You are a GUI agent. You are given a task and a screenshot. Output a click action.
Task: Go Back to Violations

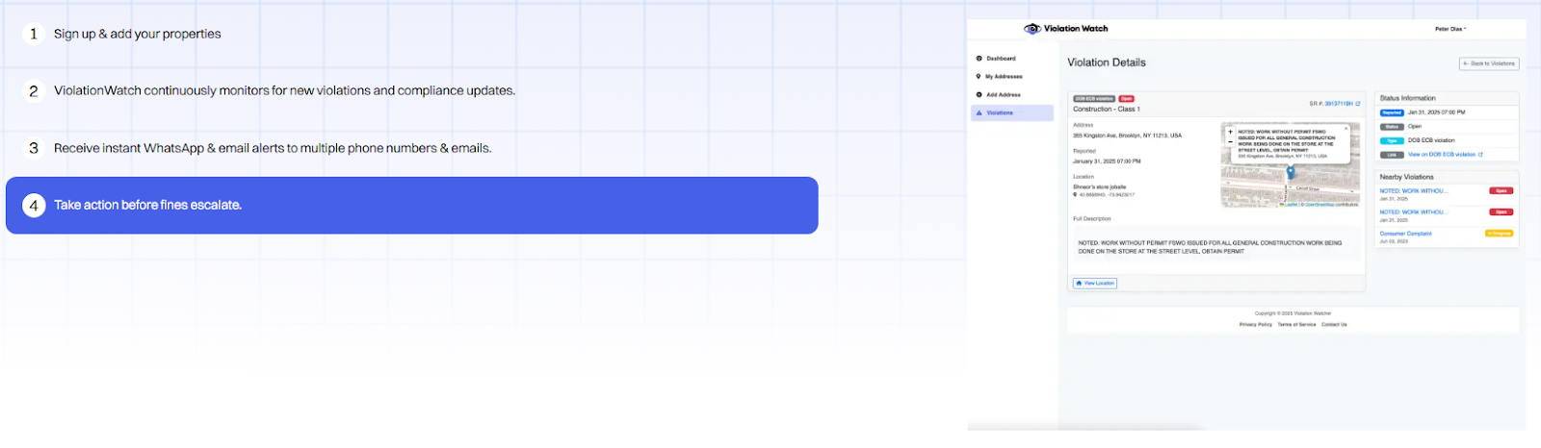[x=1489, y=63]
